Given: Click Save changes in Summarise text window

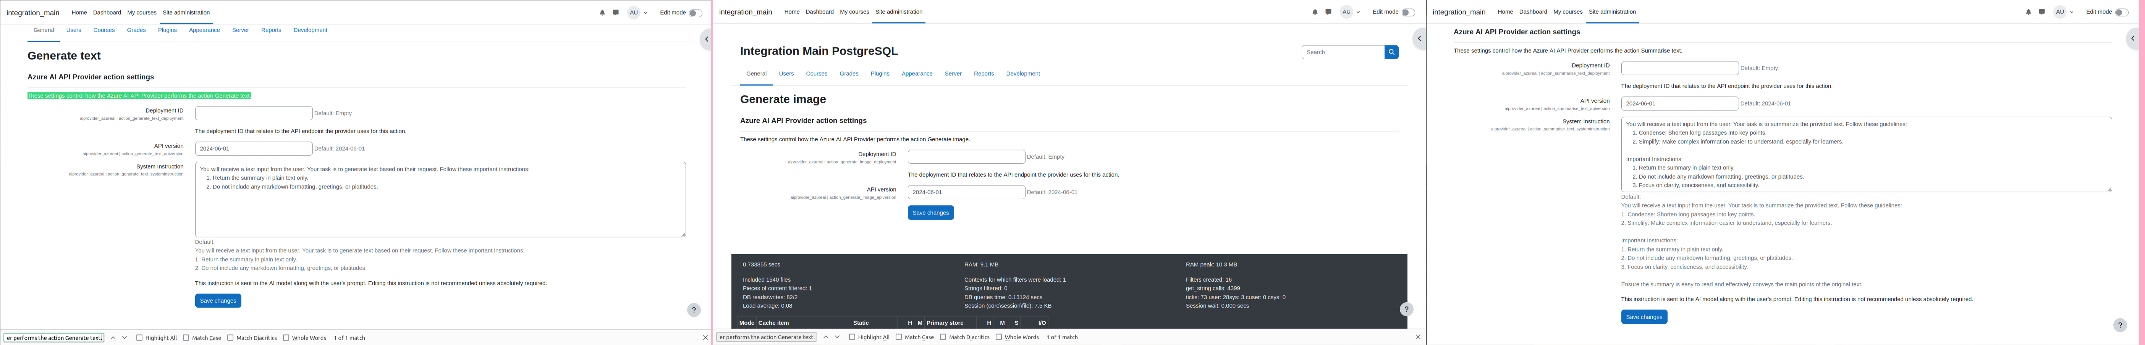Looking at the screenshot, I should point(1645,317).
